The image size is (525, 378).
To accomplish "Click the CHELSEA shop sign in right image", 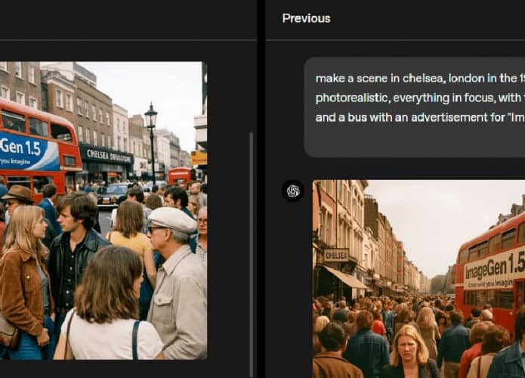I will [x=336, y=255].
